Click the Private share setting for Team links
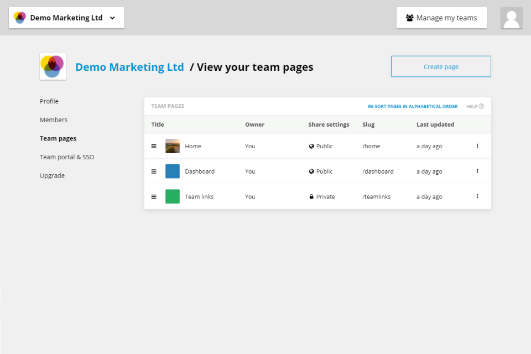Viewport: 531px width, 354px height. [x=322, y=196]
